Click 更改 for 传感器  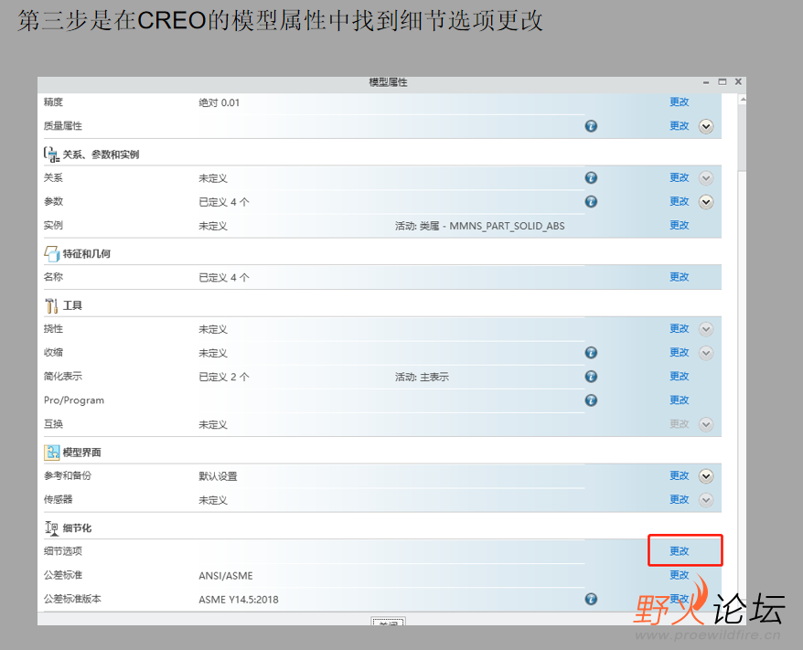click(x=679, y=499)
